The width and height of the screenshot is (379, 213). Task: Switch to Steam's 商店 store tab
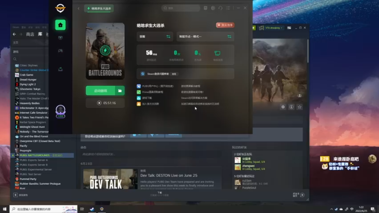coord(30,34)
